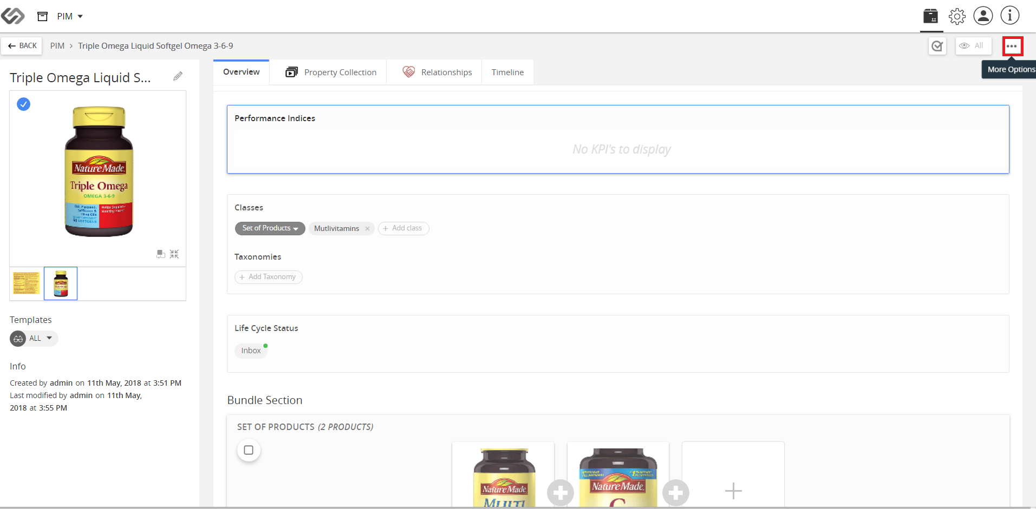This screenshot has height=509, width=1036.
Task: Click the breadcrumb product name text
Action: 155,46
